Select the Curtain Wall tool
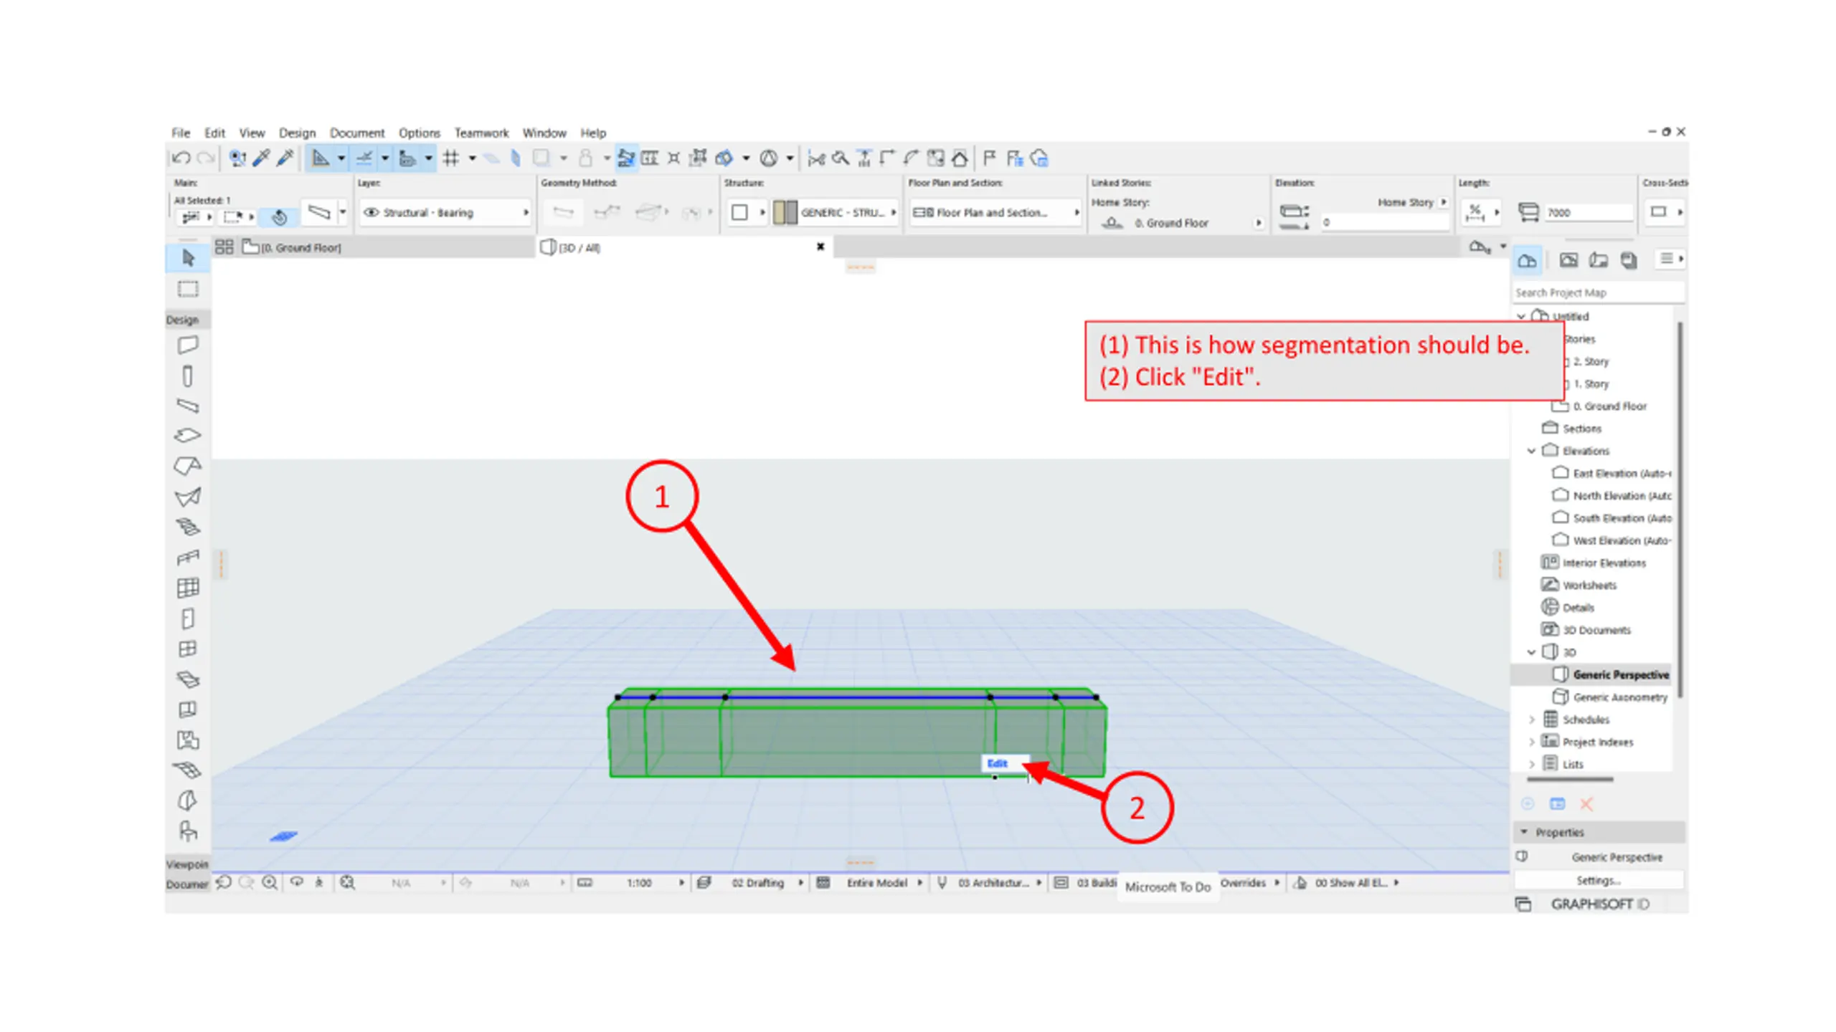The width and height of the screenshot is (1836, 1032). pyautogui.click(x=187, y=588)
